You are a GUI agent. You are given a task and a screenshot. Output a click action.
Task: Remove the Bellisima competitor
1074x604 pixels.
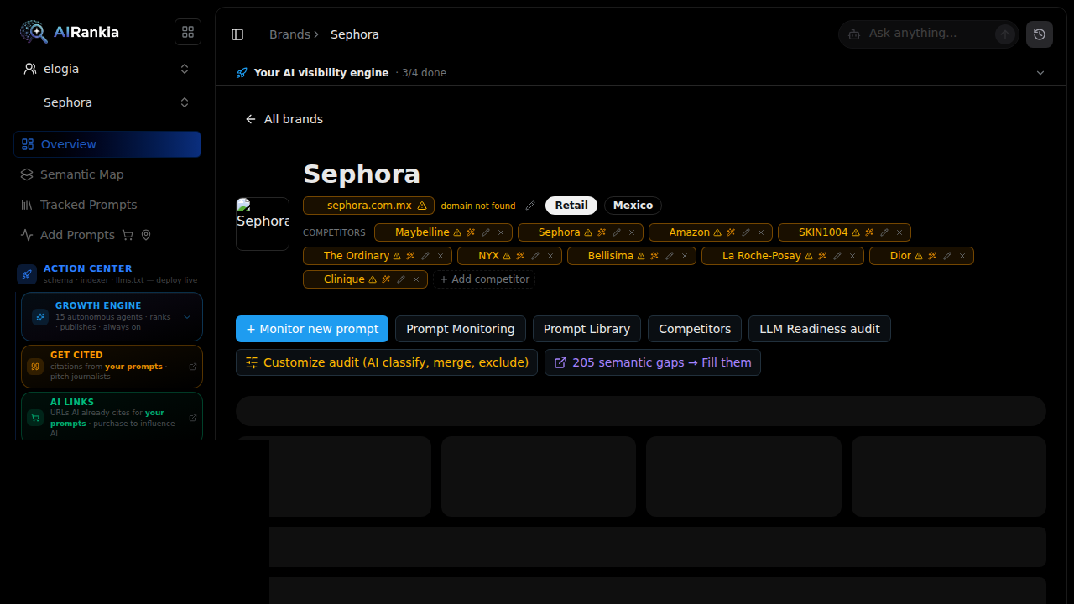[685, 256]
